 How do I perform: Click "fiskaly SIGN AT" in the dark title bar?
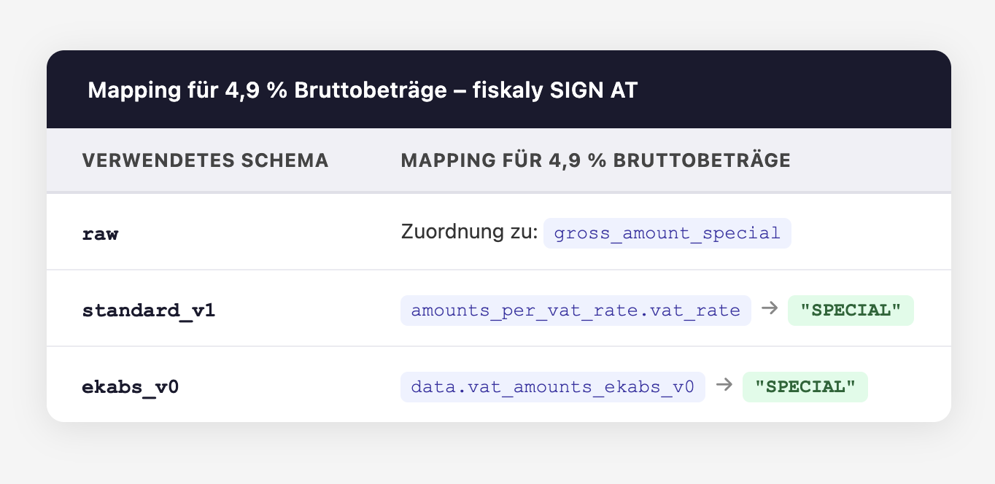[556, 90]
